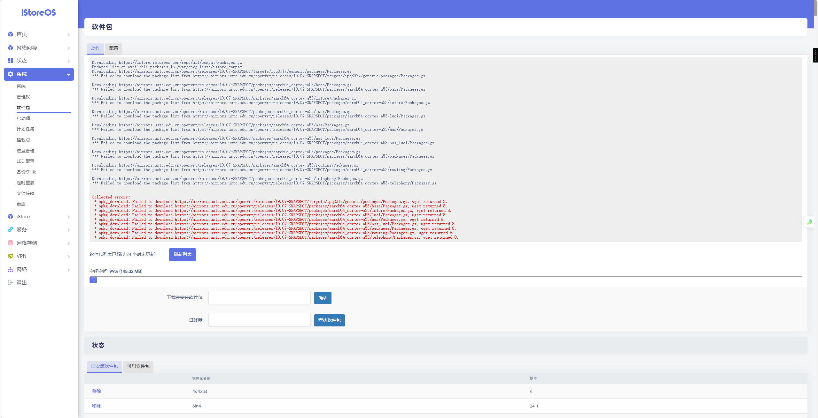This screenshot has width=818, height=418.
Task: Click the VPN sidebar icon
Action: pos(11,256)
